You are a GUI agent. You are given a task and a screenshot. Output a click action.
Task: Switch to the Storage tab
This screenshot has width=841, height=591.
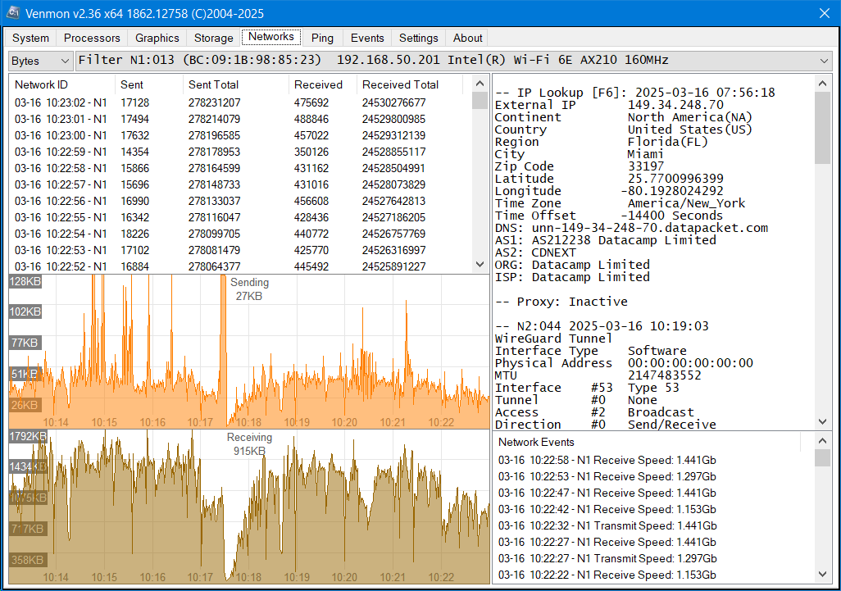tap(213, 38)
